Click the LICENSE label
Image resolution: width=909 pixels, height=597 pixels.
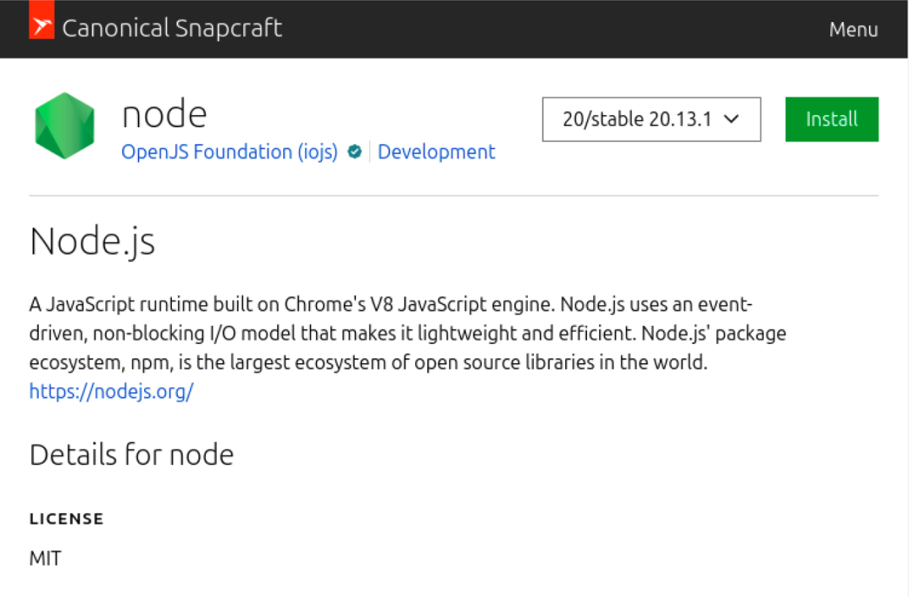click(67, 519)
